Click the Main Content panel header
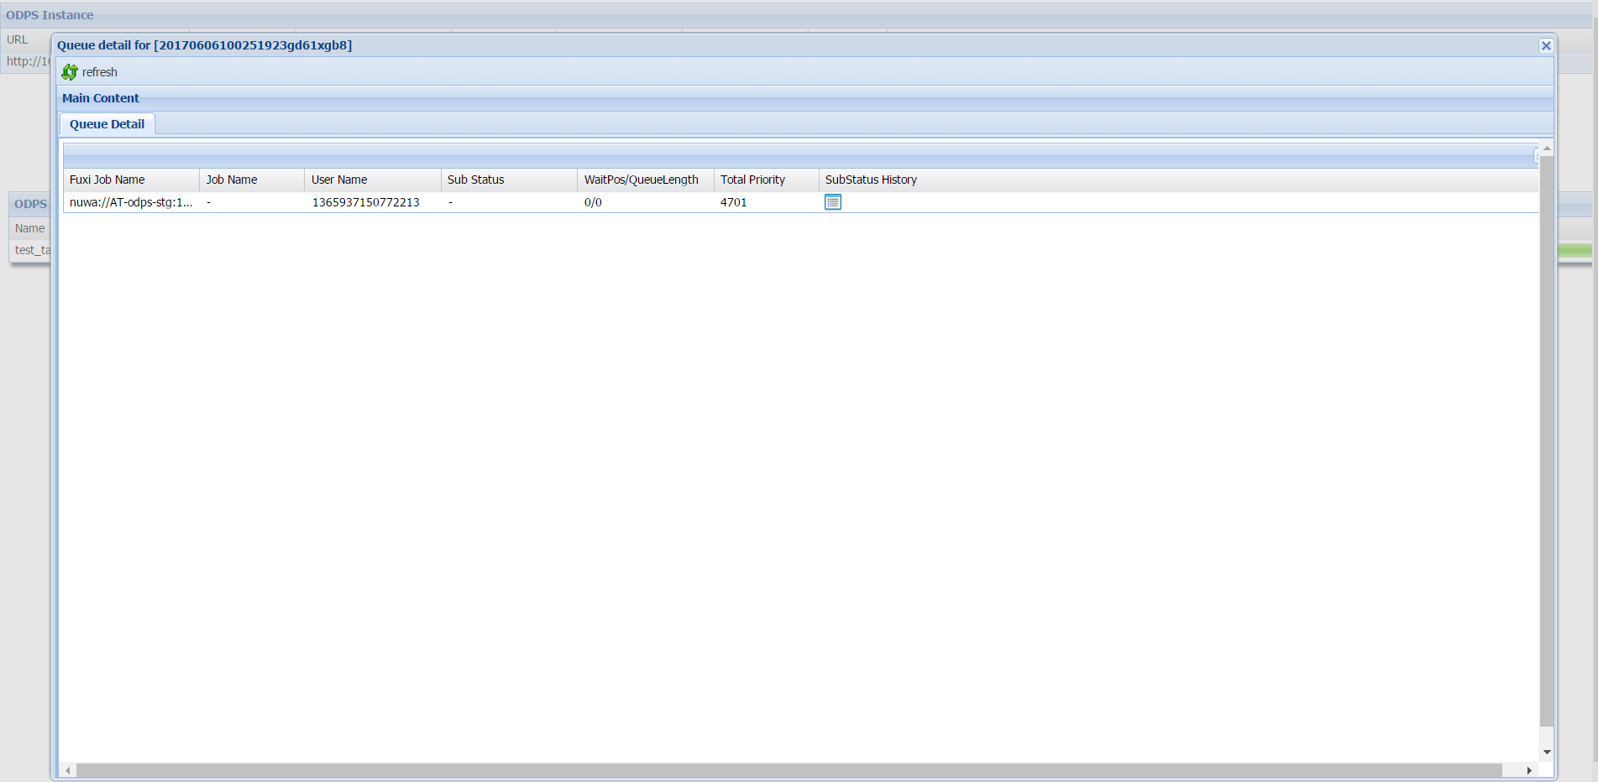Screen dimensions: 1598x782 click(806, 98)
